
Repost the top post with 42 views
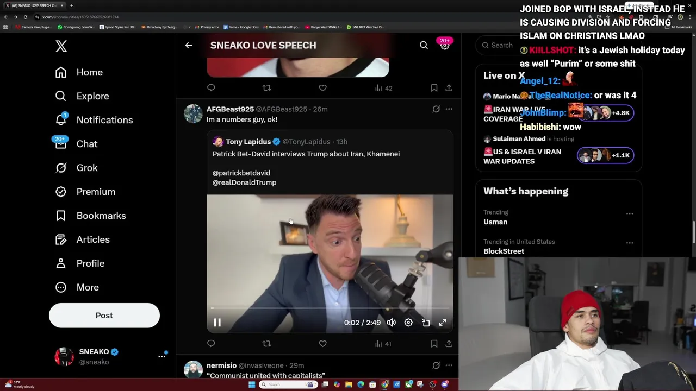coord(266,87)
